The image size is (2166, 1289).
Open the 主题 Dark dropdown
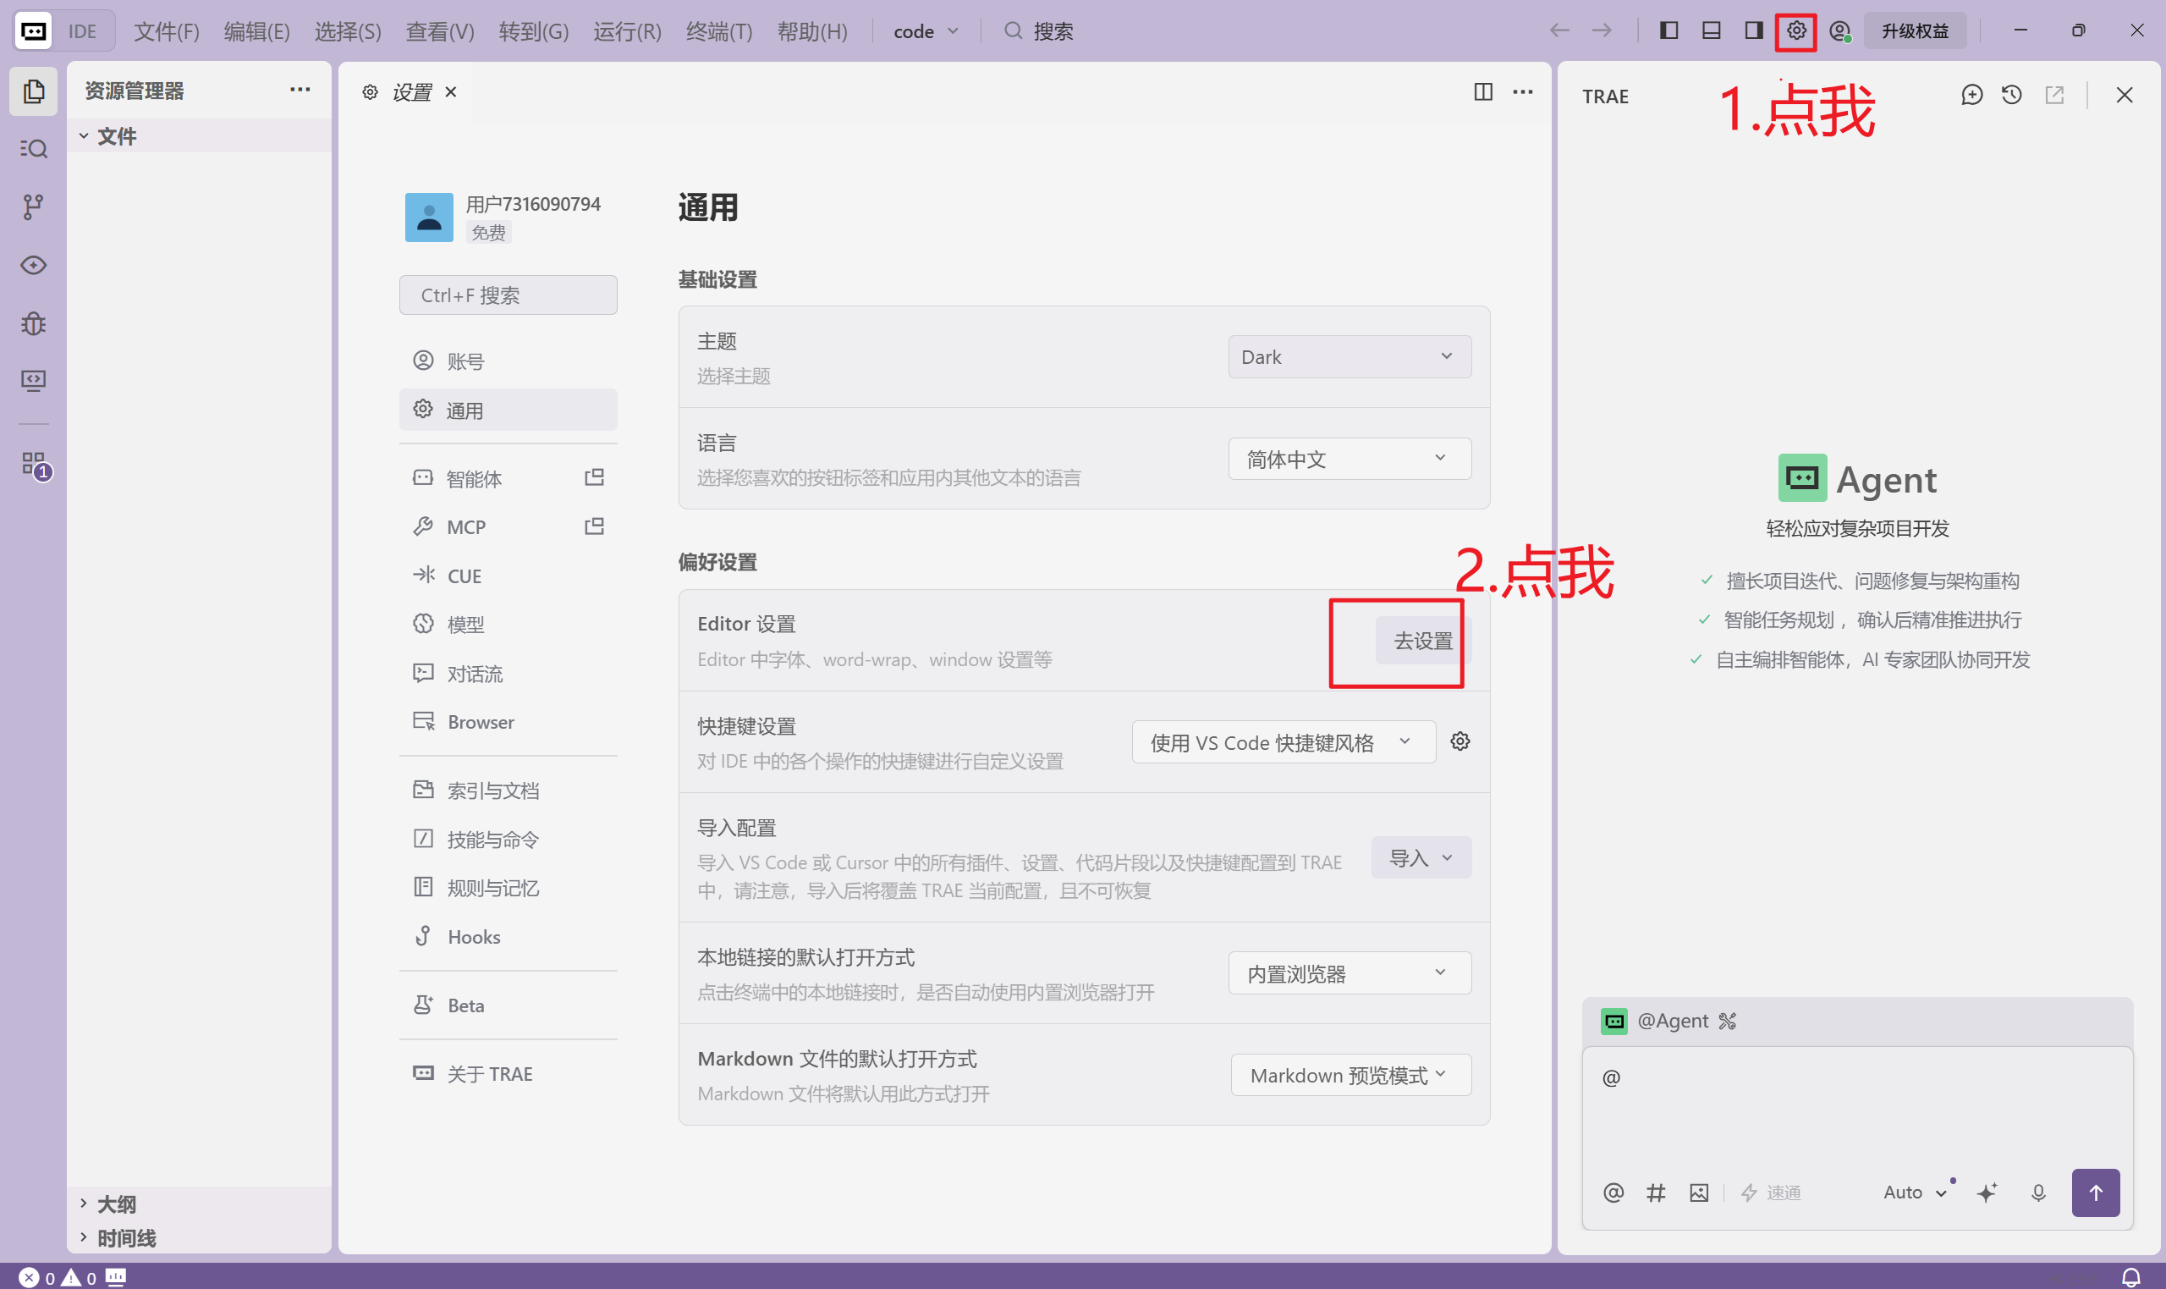click(1349, 357)
